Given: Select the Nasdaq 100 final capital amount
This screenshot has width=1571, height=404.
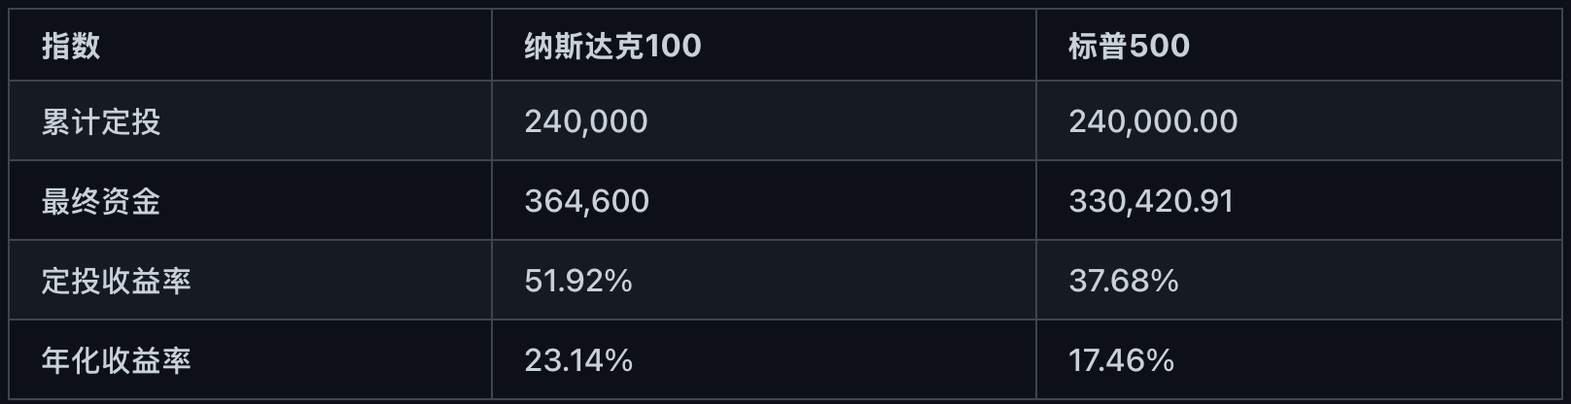Looking at the screenshot, I should (587, 201).
